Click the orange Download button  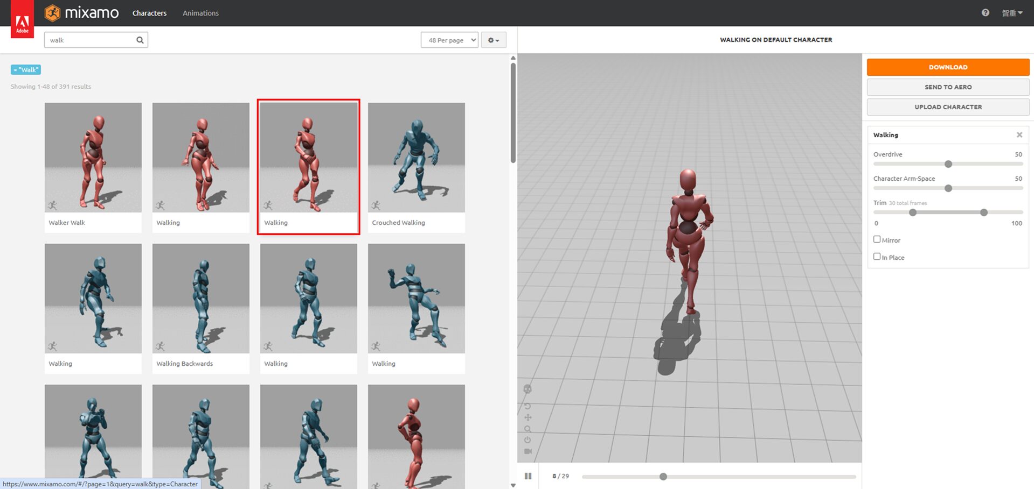948,67
